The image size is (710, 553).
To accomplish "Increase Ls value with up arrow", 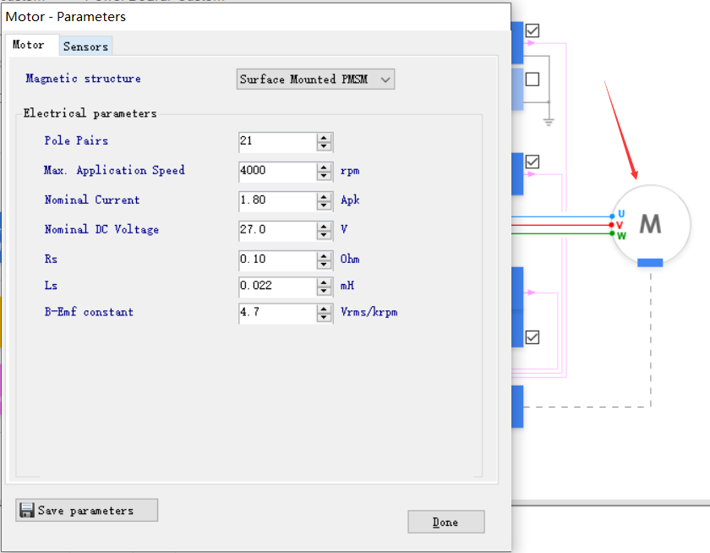I will coord(324,282).
